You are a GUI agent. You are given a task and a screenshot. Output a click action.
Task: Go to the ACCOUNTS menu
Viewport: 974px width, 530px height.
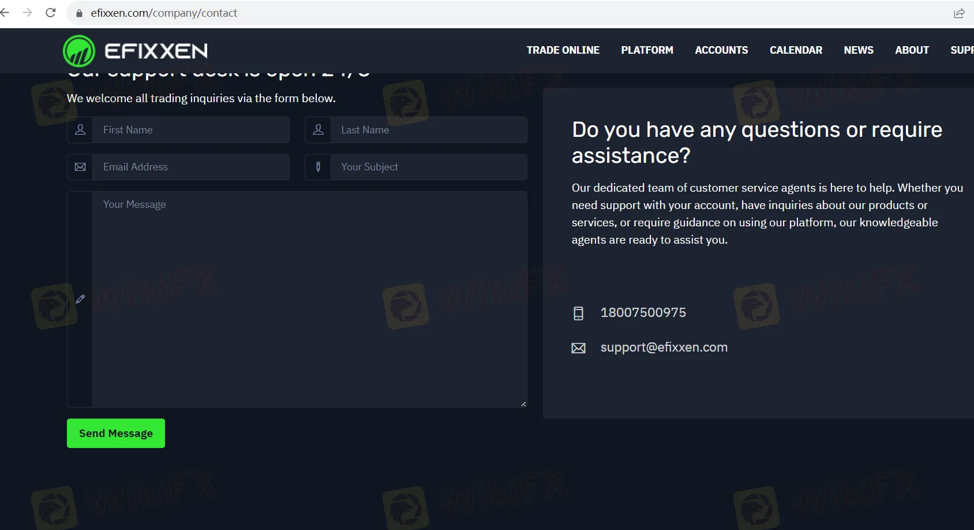click(721, 50)
